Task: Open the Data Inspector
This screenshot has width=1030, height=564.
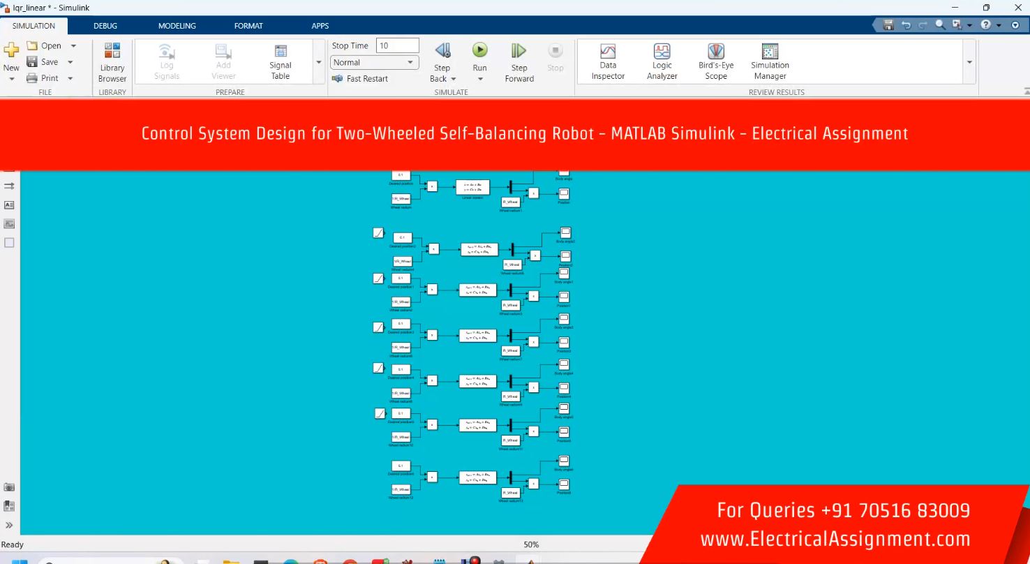Action: point(608,61)
